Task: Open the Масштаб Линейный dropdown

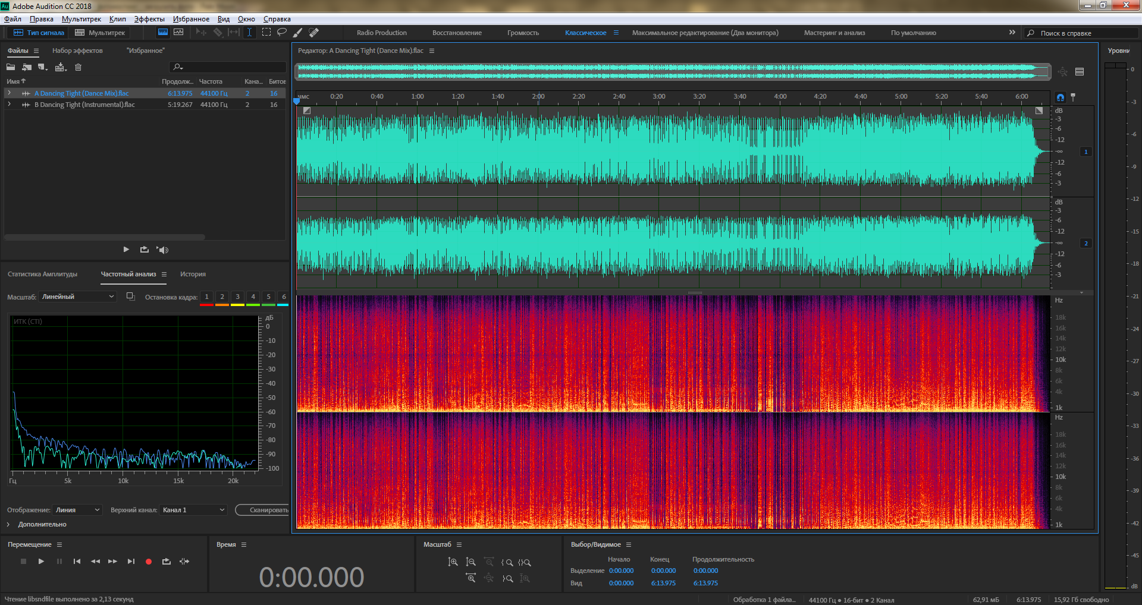Action: click(78, 297)
